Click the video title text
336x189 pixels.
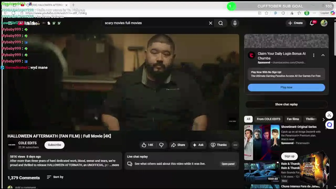pyautogui.click(x=59, y=136)
